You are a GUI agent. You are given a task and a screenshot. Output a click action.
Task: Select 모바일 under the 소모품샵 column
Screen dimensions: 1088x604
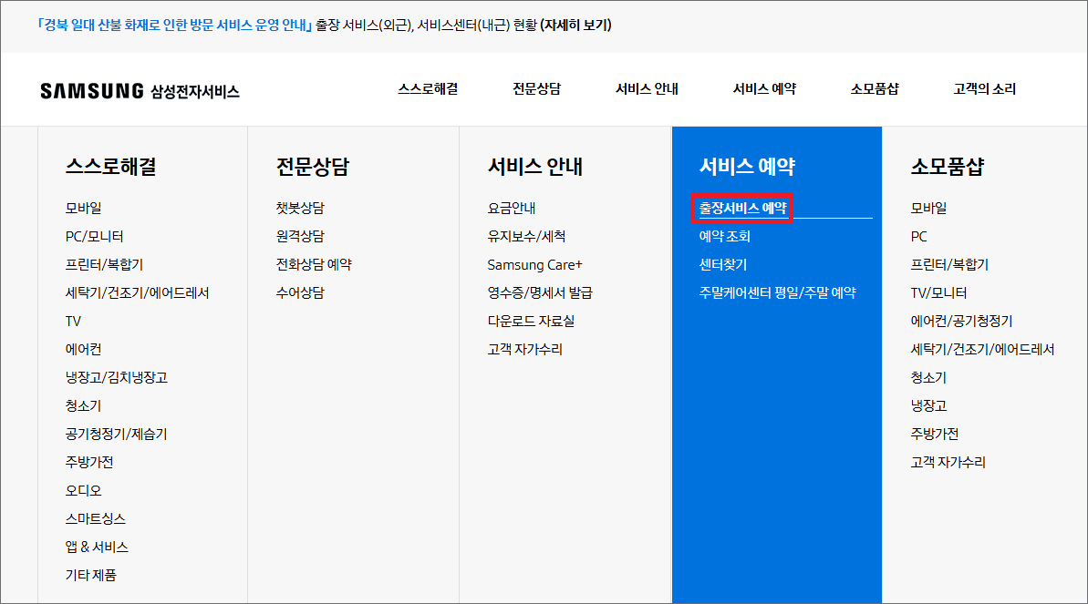[x=928, y=208]
